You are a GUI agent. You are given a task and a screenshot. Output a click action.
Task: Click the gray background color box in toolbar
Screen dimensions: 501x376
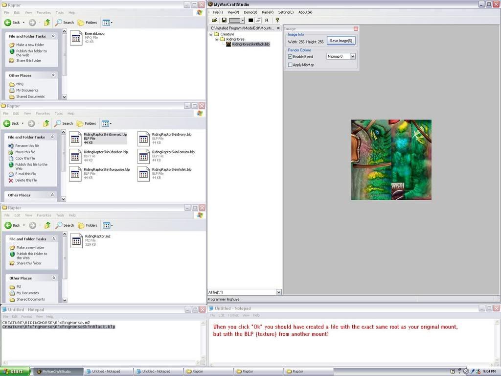click(234, 21)
